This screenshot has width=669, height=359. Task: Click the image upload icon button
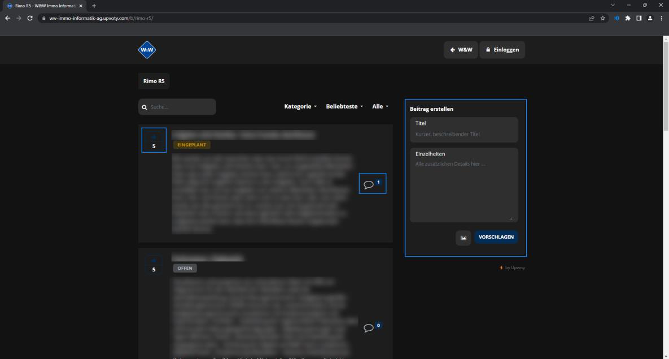pyautogui.click(x=464, y=237)
